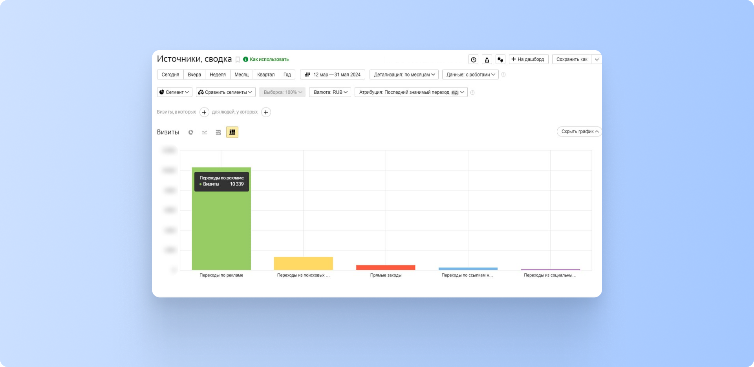
Task: Click the 'На дашборд' button
Action: pos(529,59)
